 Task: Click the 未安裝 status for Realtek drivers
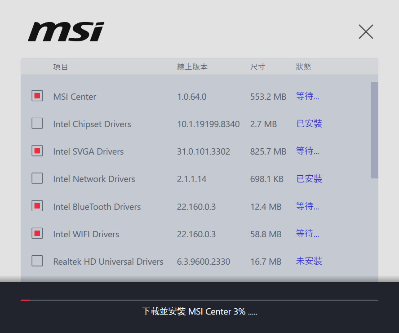[309, 261]
